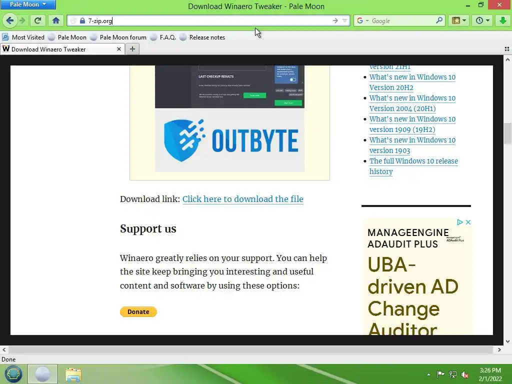Image resolution: width=512 pixels, height=384 pixels.
Task: Click the AdChoices triangle icon on ad
Action: click(x=460, y=222)
